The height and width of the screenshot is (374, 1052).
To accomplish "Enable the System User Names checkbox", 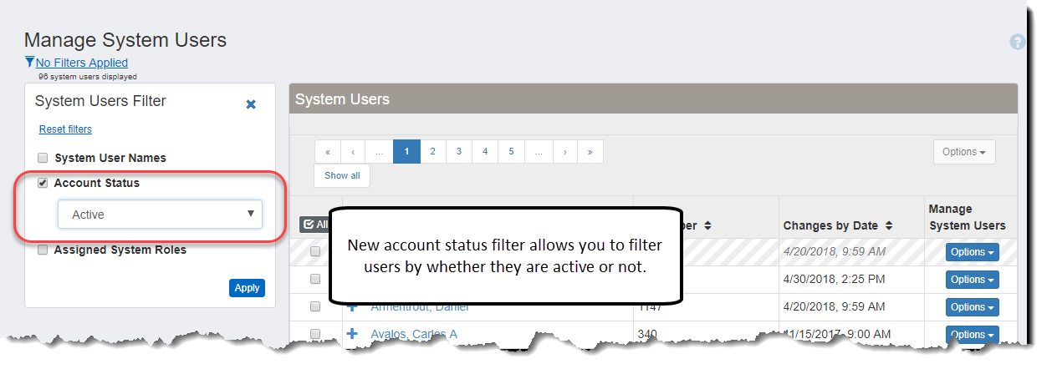I will (43, 158).
